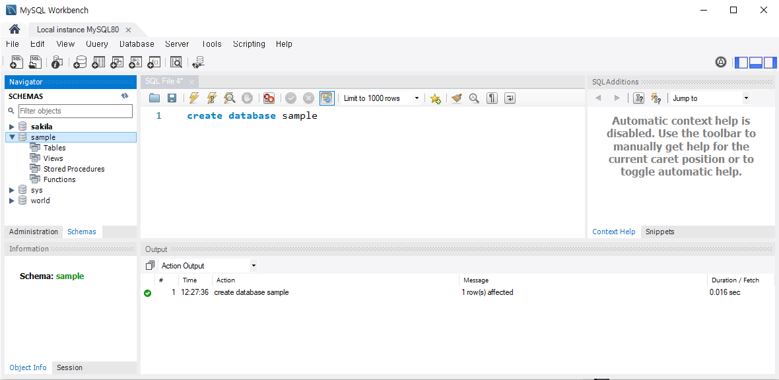Expand the sys schema

(x=12, y=190)
